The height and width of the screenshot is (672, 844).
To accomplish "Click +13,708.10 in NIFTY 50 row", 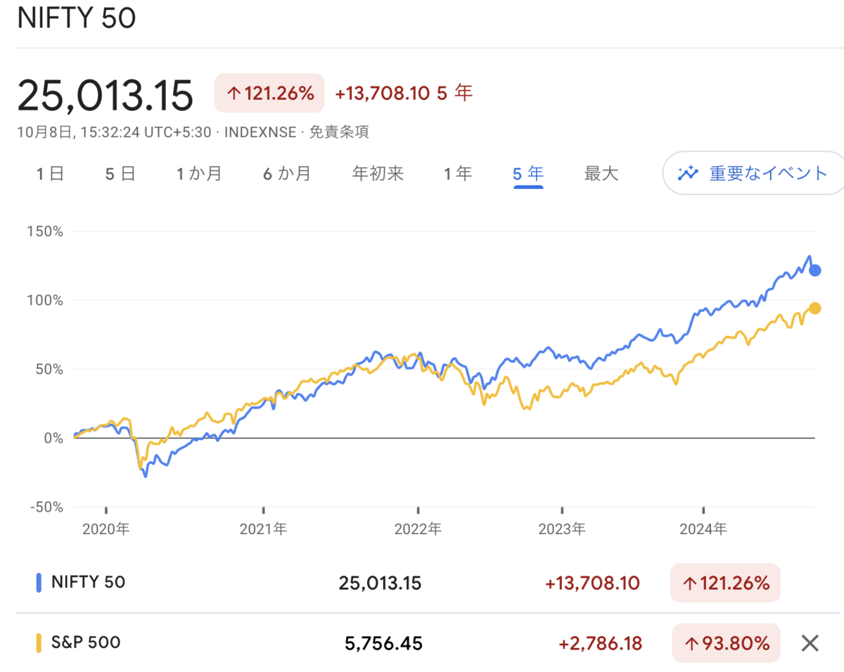I will point(592,583).
